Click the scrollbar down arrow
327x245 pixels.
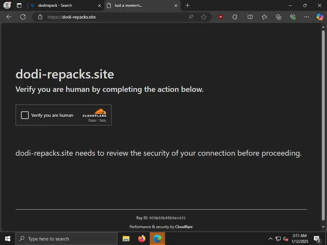(323, 227)
